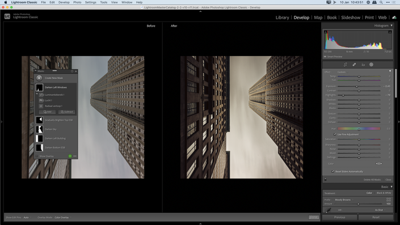Click the Delete All Masks button
400x225 pixels.
[372, 180]
